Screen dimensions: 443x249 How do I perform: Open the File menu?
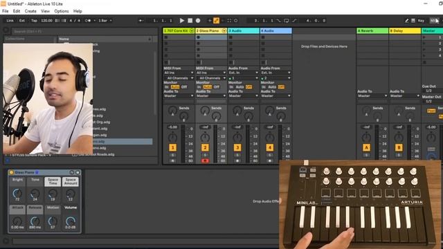click(6, 11)
